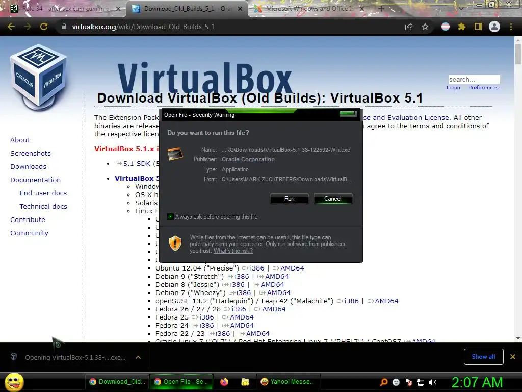522x392 pixels.
Task: Open the Documentation sidebar link
Action: [36, 180]
